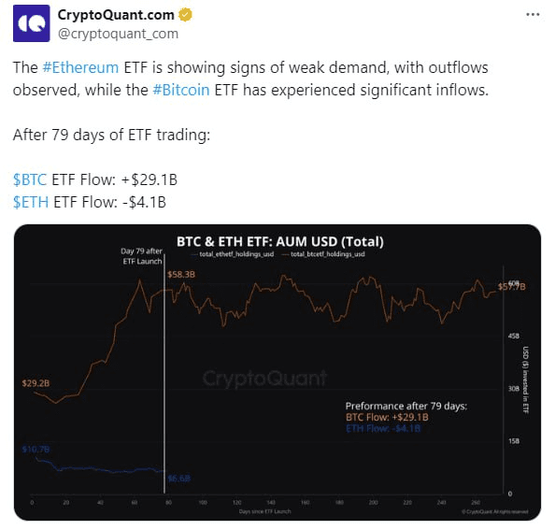555x530 pixels.
Task: Follow the #Bitcoin hashtag link
Action: [181, 90]
